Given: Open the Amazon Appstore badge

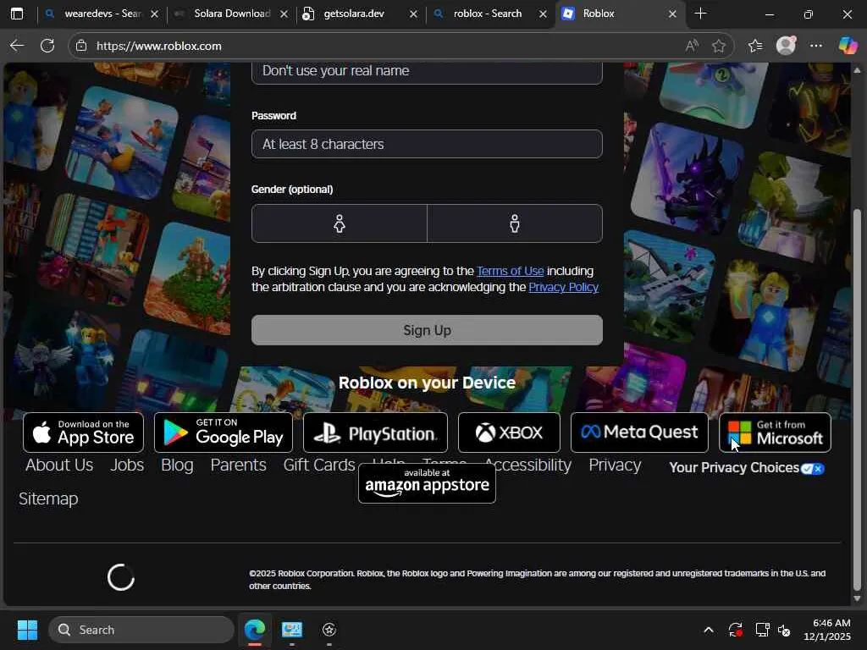Looking at the screenshot, I should pyautogui.click(x=427, y=483).
